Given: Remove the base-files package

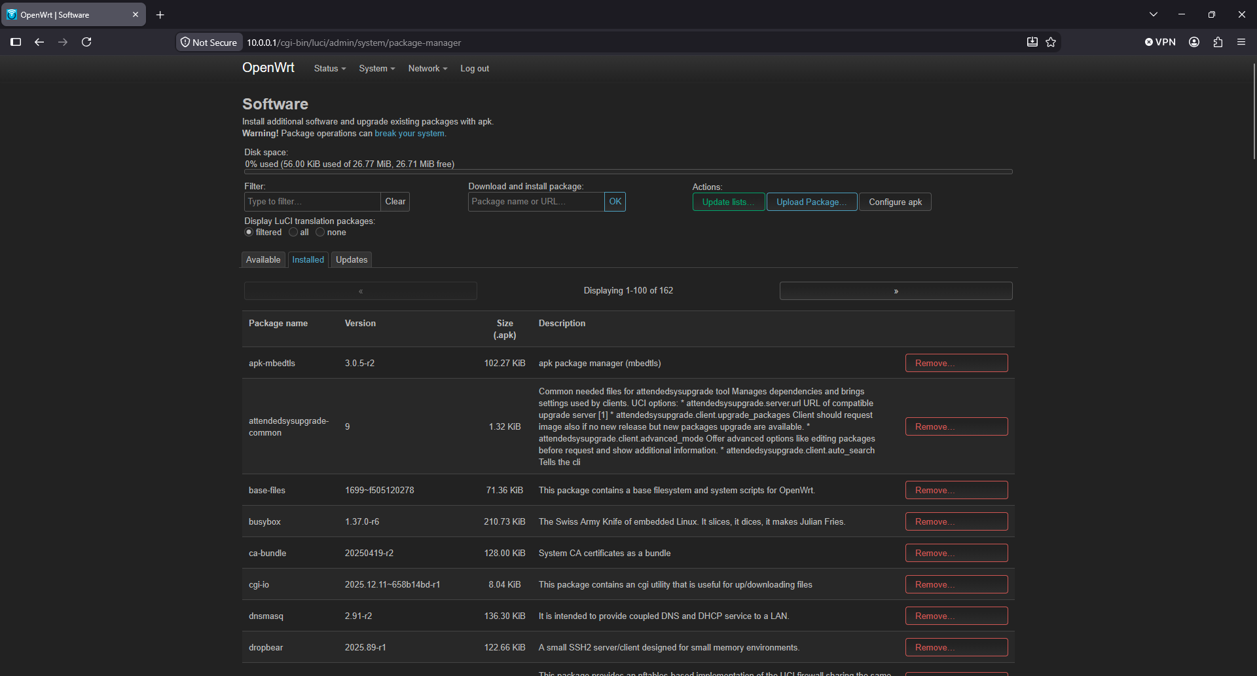Looking at the screenshot, I should (x=956, y=490).
